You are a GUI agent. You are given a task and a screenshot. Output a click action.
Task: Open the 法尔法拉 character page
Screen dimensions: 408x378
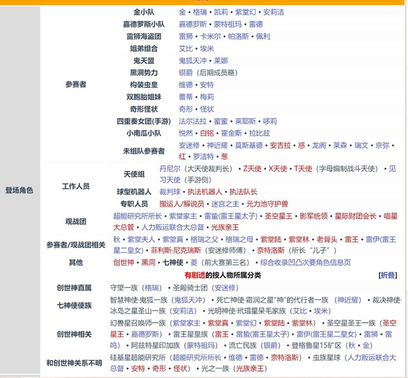tap(192, 121)
